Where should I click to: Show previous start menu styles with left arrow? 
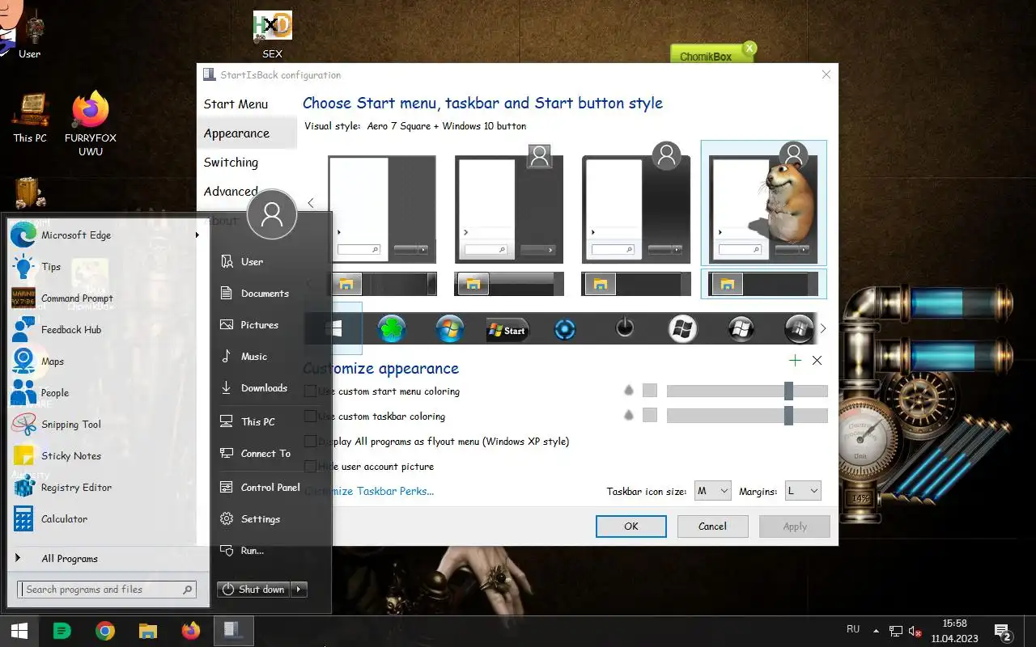pos(310,203)
